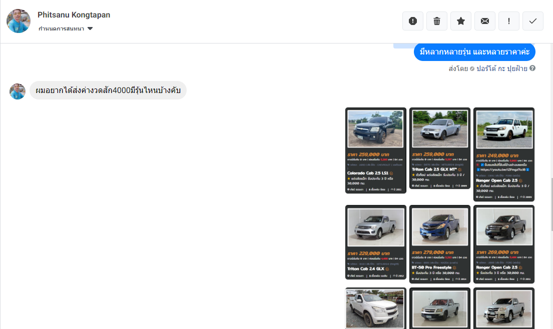The height and width of the screenshot is (329, 553).
Task: Toggle the star to flag this conversation
Action: coord(461,21)
